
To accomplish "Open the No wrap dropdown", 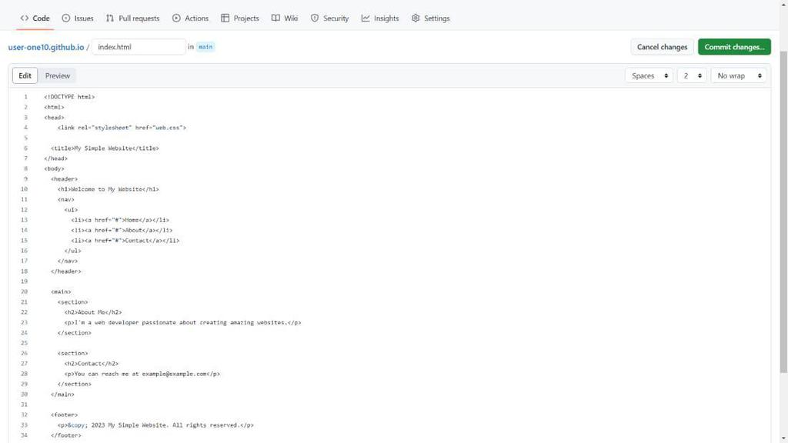I will [739, 76].
